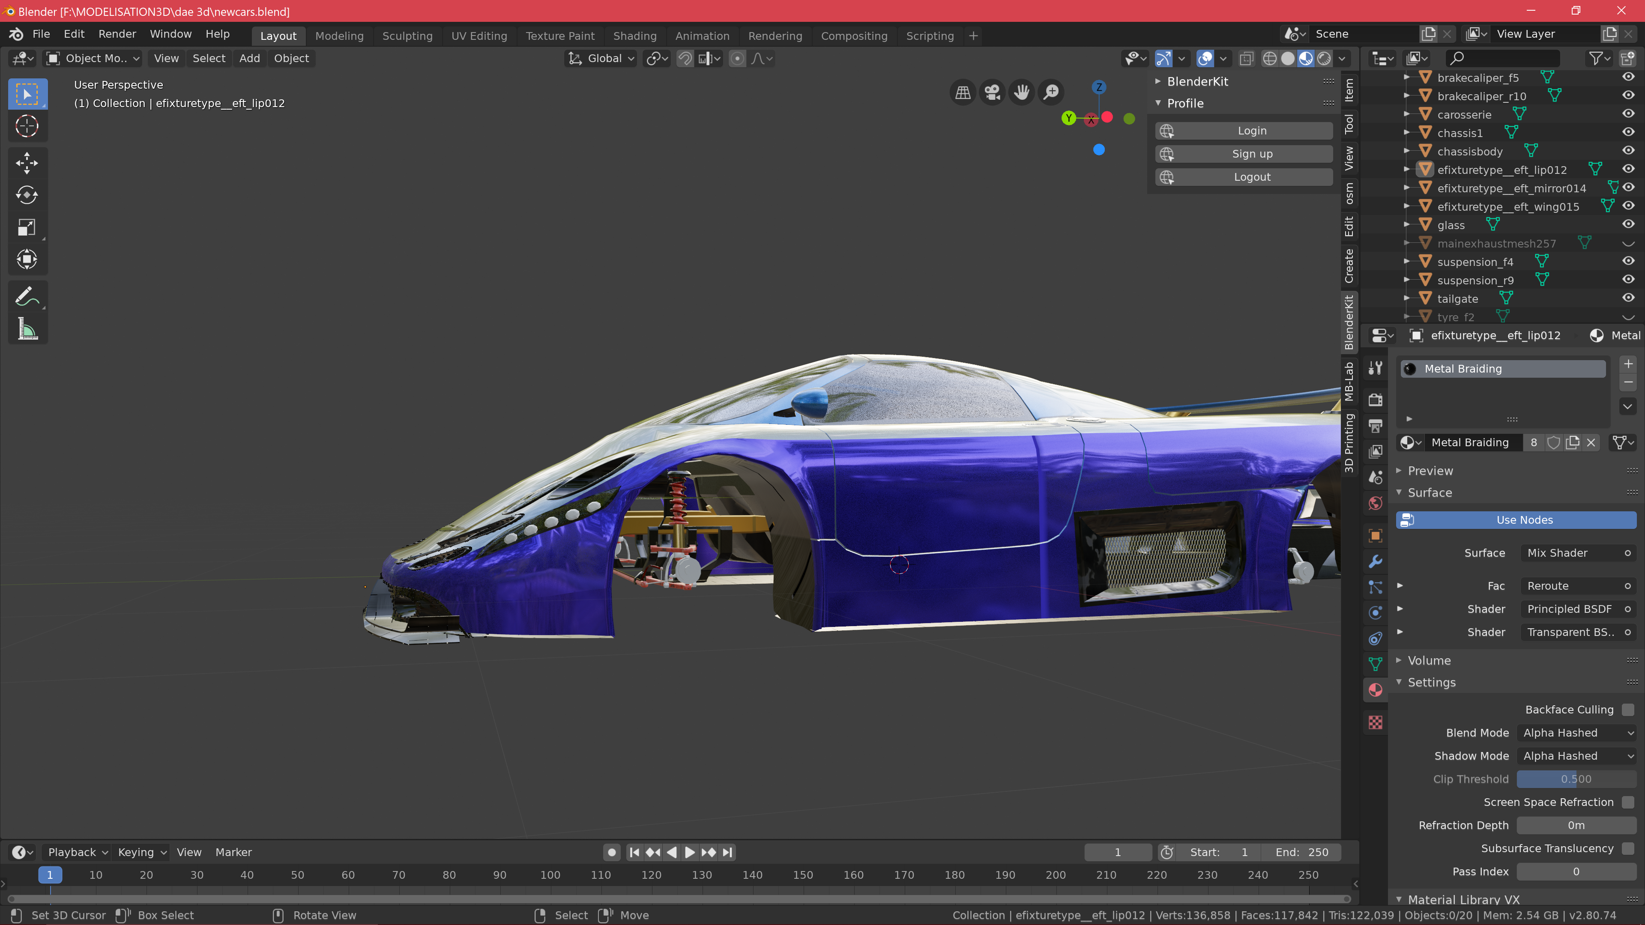Click the zoom view magnifier icon
The image size is (1645, 925).
[x=1050, y=92]
